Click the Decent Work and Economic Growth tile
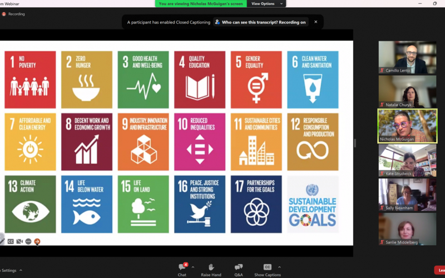This screenshot has width=445, height=278. click(87, 142)
